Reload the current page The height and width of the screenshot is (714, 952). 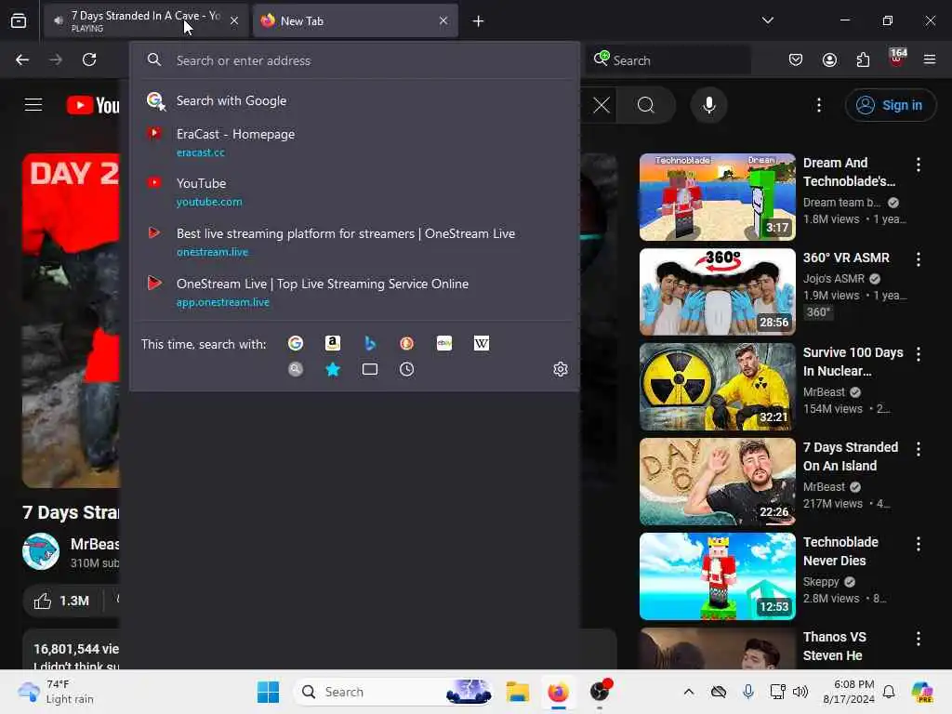89,59
